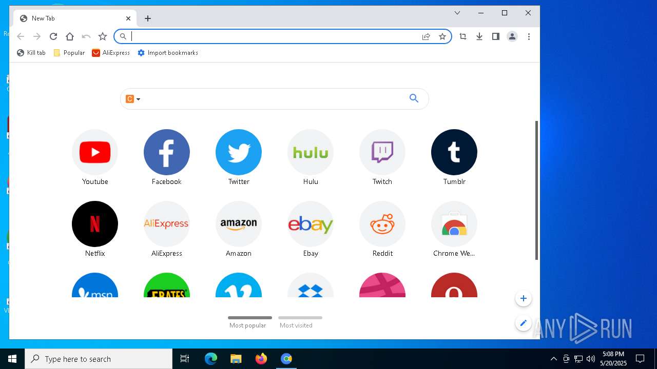Click the undo close arrow icon
This screenshot has width=657, height=369.
(86, 36)
